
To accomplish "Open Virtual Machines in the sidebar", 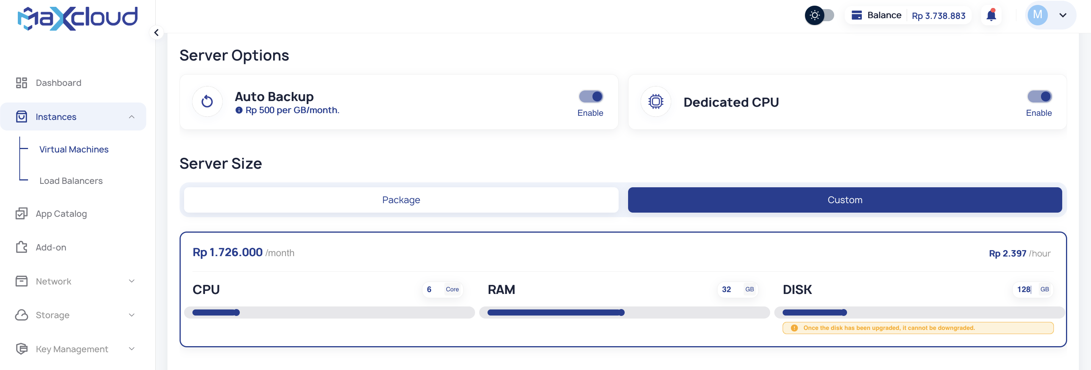I will click(x=74, y=149).
